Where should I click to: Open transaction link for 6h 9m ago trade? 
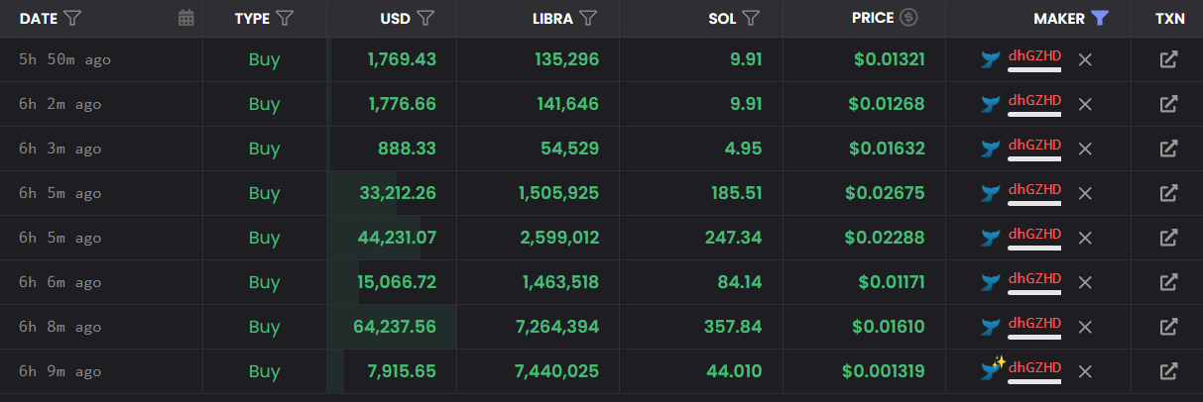click(1168, 371)
